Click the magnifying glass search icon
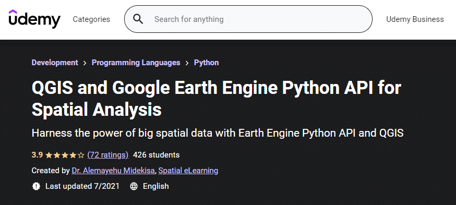 138,19
